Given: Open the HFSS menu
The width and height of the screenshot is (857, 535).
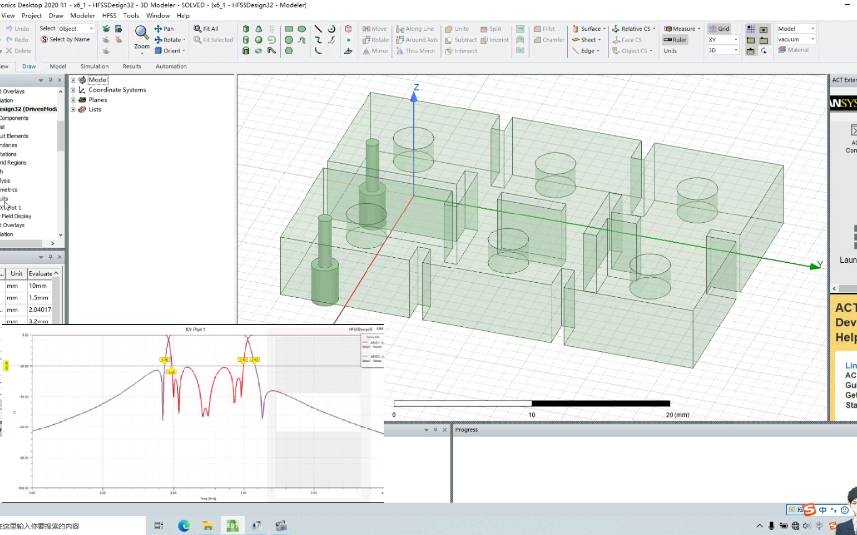Looking at the screenshot, I should pos(109,16).
